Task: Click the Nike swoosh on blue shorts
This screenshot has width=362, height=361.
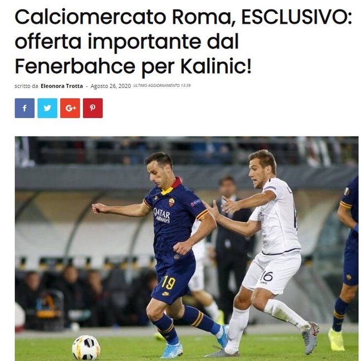Action: pyautogui.click(x=165, y=294)
